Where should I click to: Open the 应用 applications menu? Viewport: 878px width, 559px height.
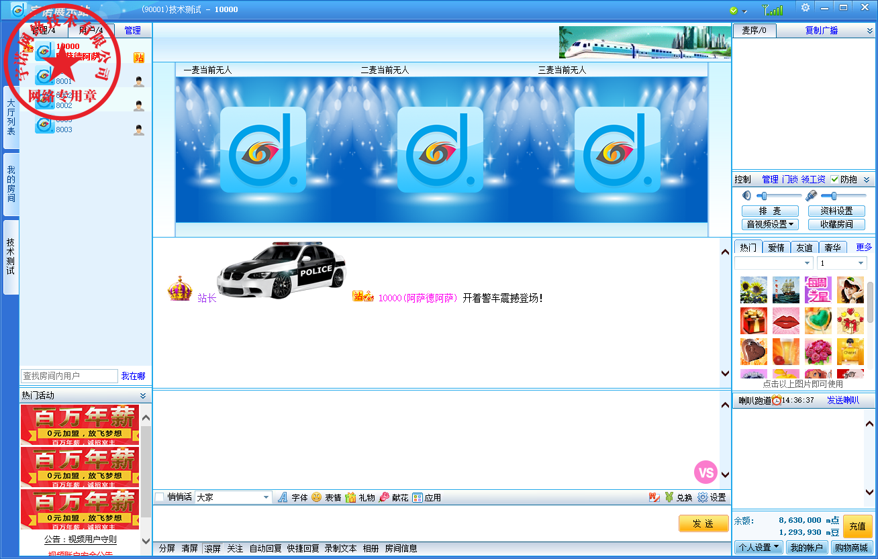point(427,497)
